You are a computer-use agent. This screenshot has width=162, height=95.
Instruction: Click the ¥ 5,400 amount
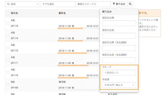click(x=112, y=94)
